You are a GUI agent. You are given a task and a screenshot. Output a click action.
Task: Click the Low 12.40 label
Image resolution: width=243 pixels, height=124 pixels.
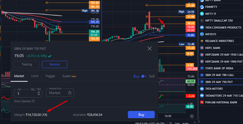click(x=187, y=44)
